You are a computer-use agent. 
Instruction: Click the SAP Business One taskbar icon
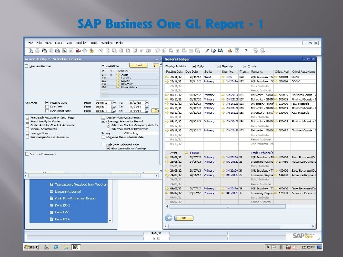click(76, 247)
